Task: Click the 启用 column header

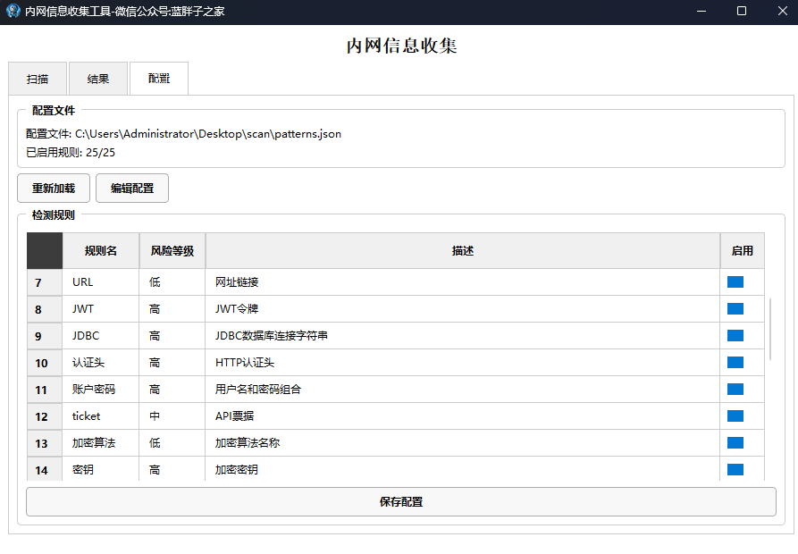Action: (x=743, y=251)
